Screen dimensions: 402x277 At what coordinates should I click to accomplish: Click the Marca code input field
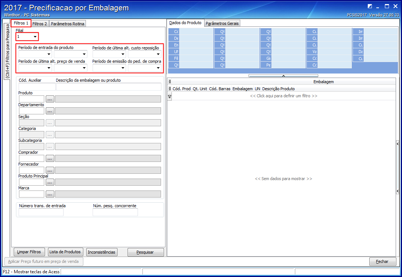pos(32,194)
